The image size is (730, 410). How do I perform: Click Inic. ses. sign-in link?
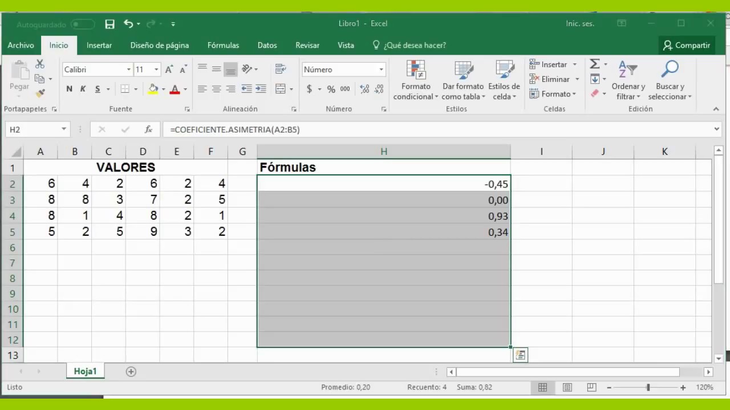580,23
